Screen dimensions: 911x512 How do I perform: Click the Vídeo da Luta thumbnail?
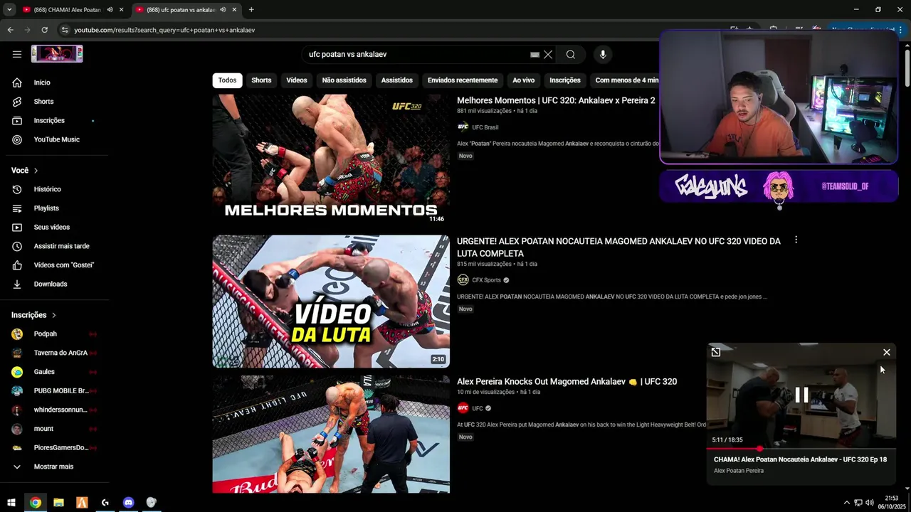click(331, 302)
